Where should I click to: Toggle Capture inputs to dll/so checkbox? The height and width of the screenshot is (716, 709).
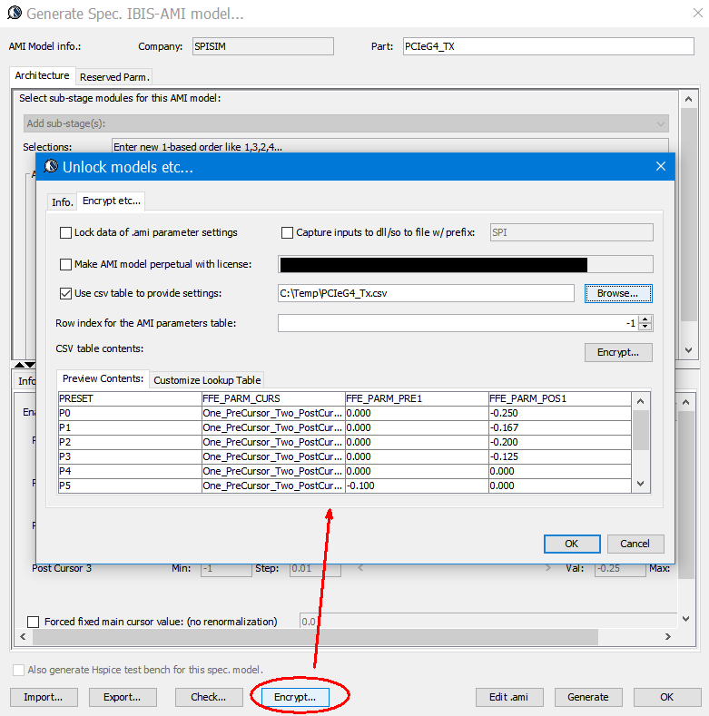point(288,232)
